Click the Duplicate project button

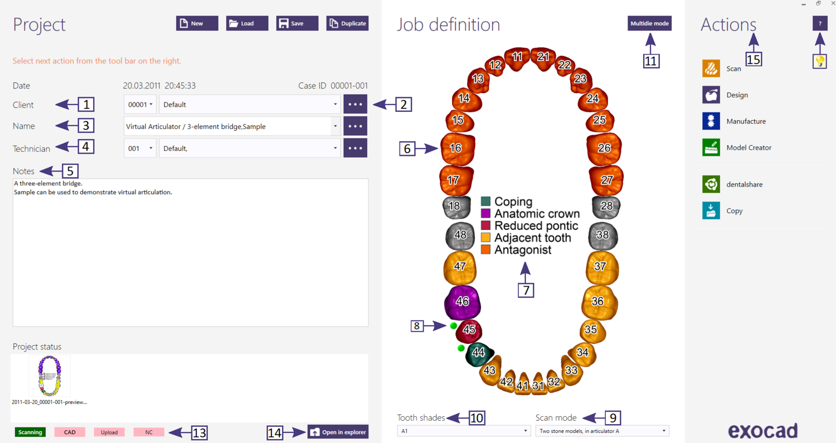(347, 23)
